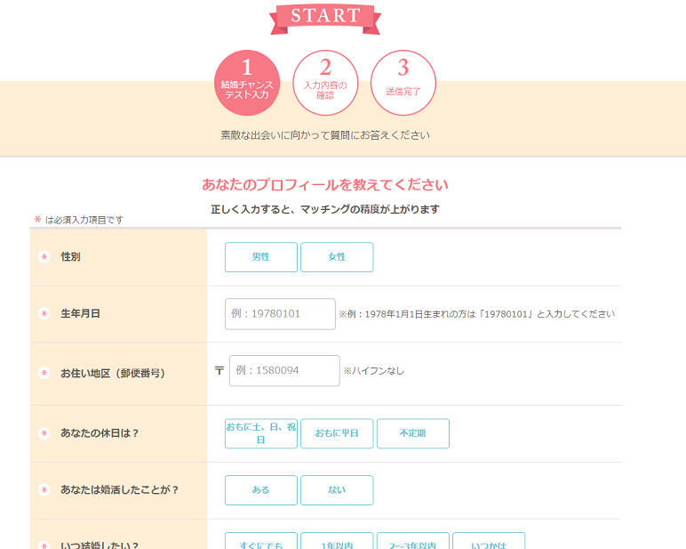
Task: Focus the 郵便番号 postal code field
Action: point(284,370)
